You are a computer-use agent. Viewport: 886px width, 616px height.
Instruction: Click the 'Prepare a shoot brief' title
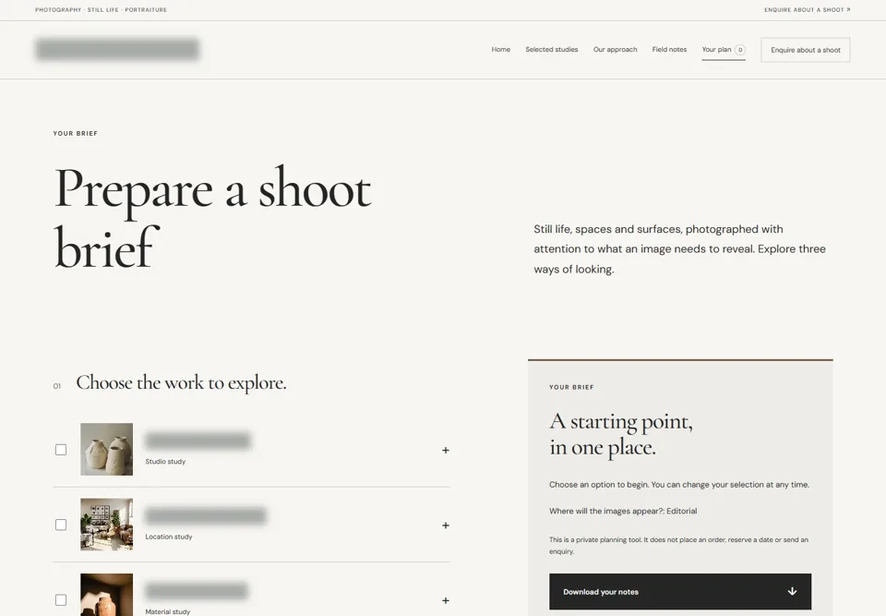[x=212, y=218]
